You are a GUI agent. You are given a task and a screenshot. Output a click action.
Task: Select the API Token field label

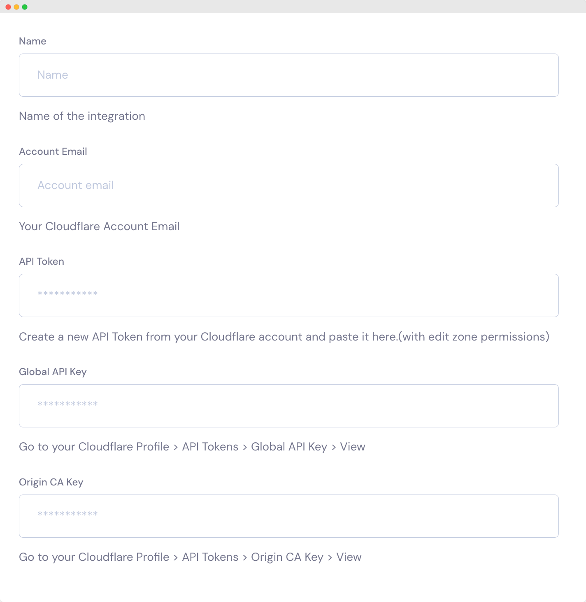coord(41,261)
